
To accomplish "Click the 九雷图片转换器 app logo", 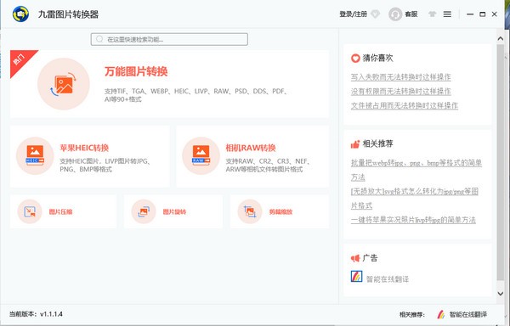I will [20, 14].
